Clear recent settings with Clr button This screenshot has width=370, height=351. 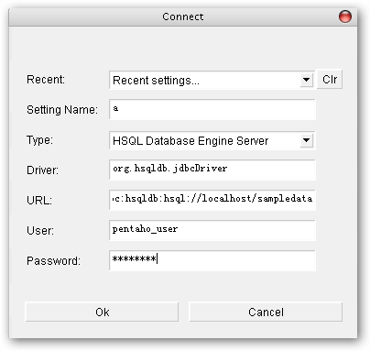tap(330, 80)
